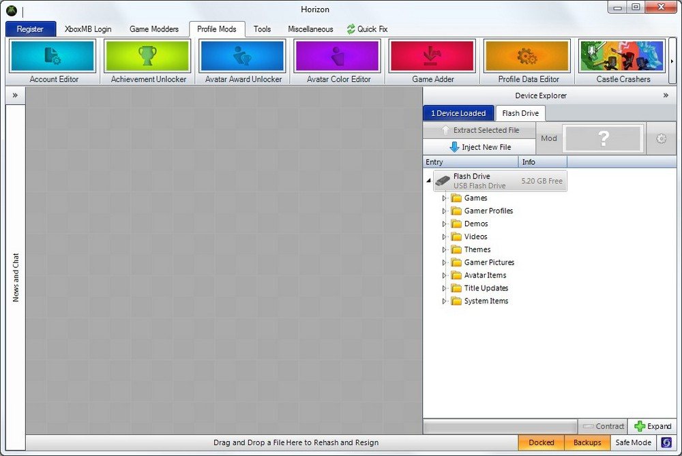Screen dimensions: 682x456
Task: Expand the System Items folder arrow
Action: pyautogui.click(x=444, y=301)
